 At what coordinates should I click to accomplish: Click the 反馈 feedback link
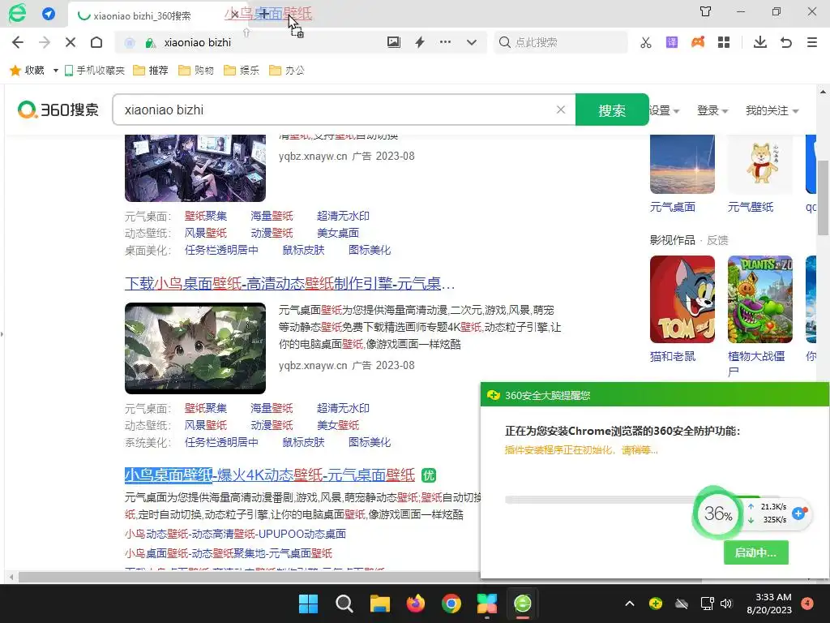(718, 240)
